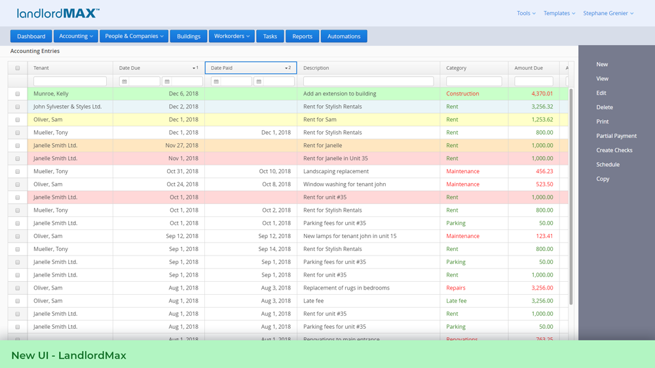Toggle the Date Paid column sort arrow
This screenshot has height=368, width=655.
288,68
